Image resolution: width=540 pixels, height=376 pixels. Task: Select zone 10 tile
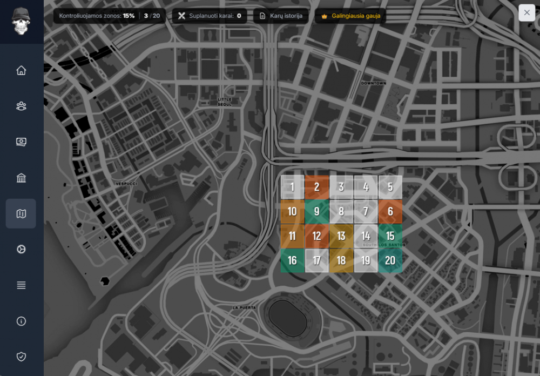point(292,211)
